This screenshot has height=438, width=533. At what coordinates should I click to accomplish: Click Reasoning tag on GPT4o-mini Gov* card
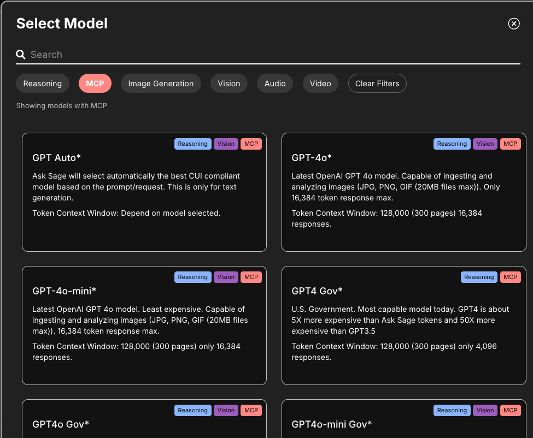coord(452,411)
